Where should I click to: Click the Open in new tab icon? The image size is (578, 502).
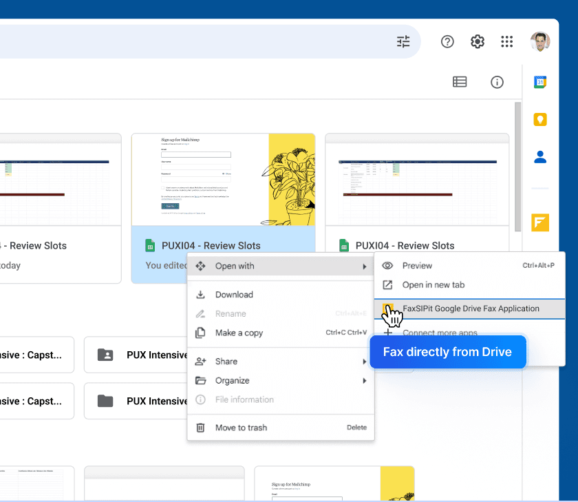(x=387, y=285)
